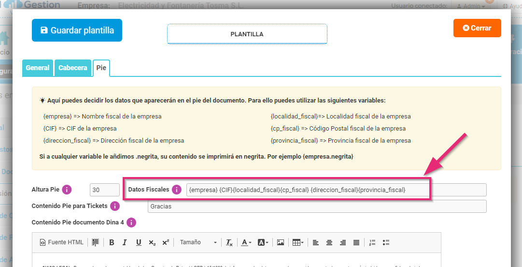Image resolution: width=522 pixels, height=267 pixels.
Task: Toggle underline formatting
Action: point(139,242)
